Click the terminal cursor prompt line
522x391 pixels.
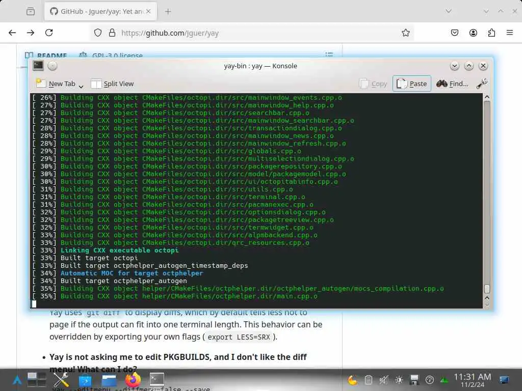[256, 303]
